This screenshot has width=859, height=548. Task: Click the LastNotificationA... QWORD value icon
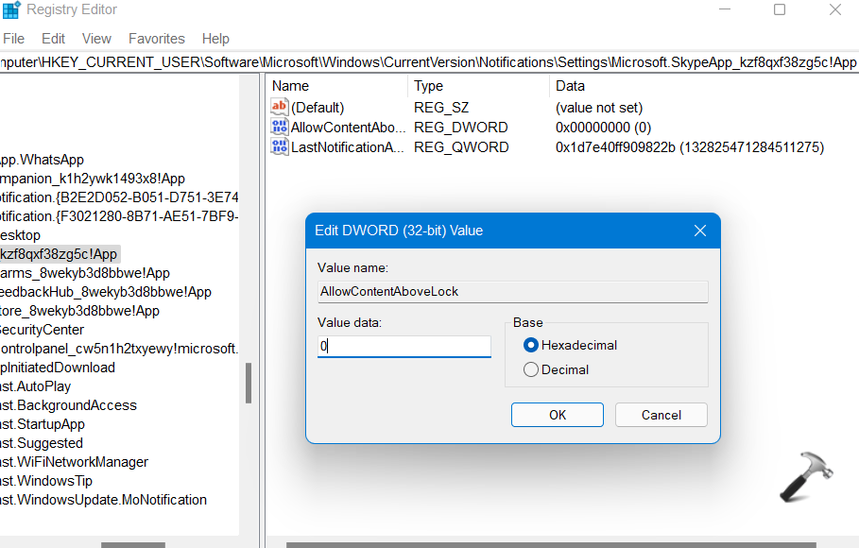[x=280, y=147]
